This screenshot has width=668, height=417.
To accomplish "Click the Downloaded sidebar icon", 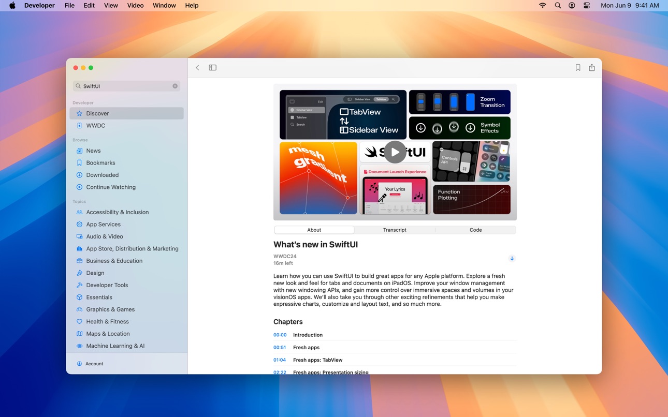I will point(79,175).
